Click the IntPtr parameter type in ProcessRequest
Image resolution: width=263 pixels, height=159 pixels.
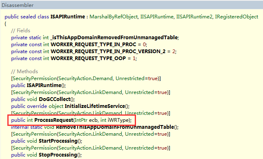[x=81, y=120]
